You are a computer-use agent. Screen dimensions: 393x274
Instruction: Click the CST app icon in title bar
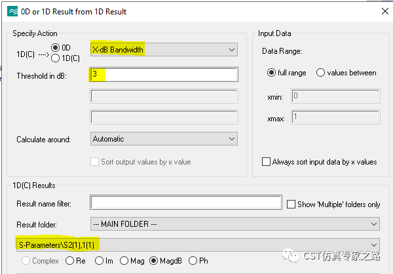point(12,12)
